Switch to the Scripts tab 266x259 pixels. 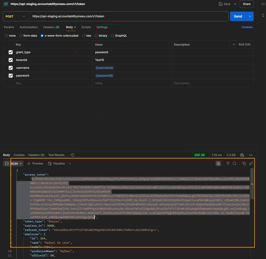coord(86,27)
